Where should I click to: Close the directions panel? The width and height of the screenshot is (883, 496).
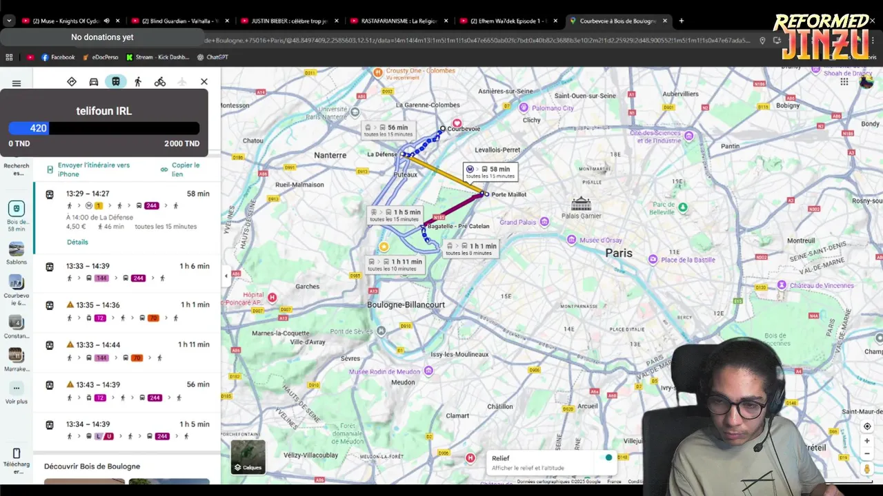(x=204, y=81)
